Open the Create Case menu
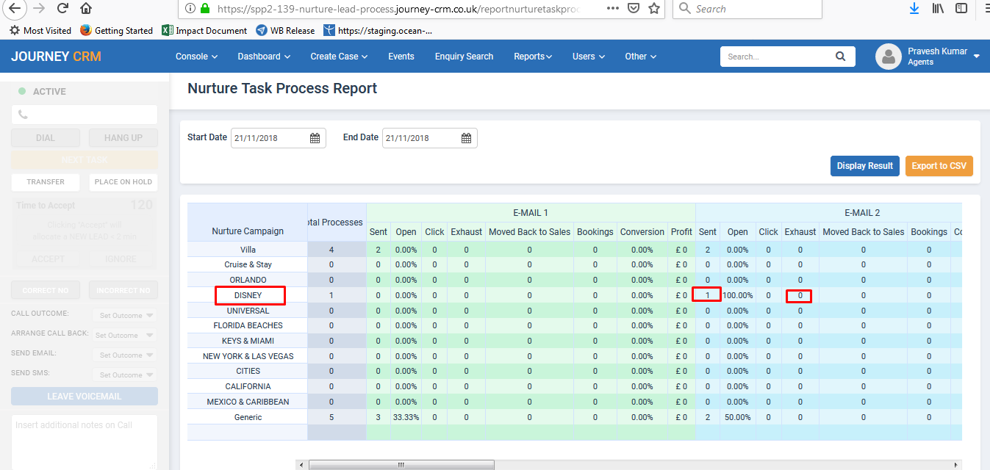 tap(339, 57)
